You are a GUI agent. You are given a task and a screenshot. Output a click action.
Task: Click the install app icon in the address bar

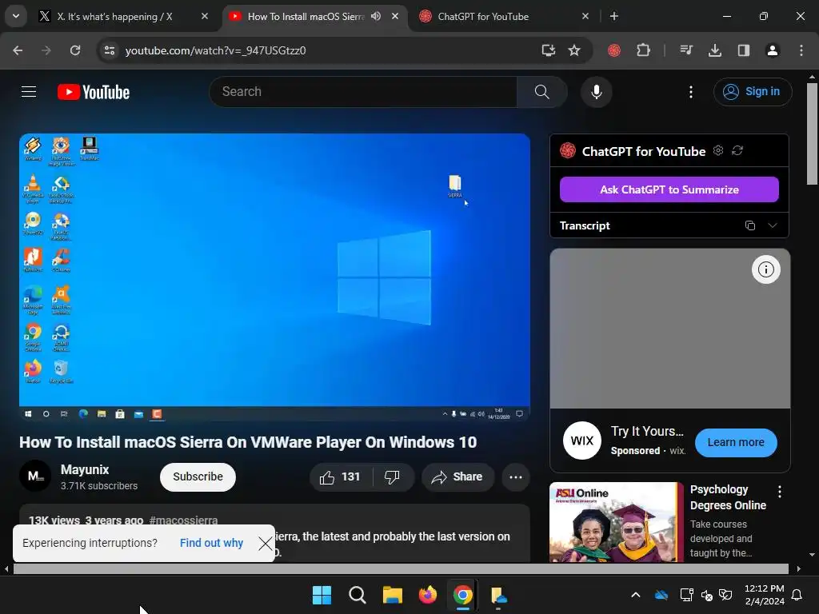point(548,50)
